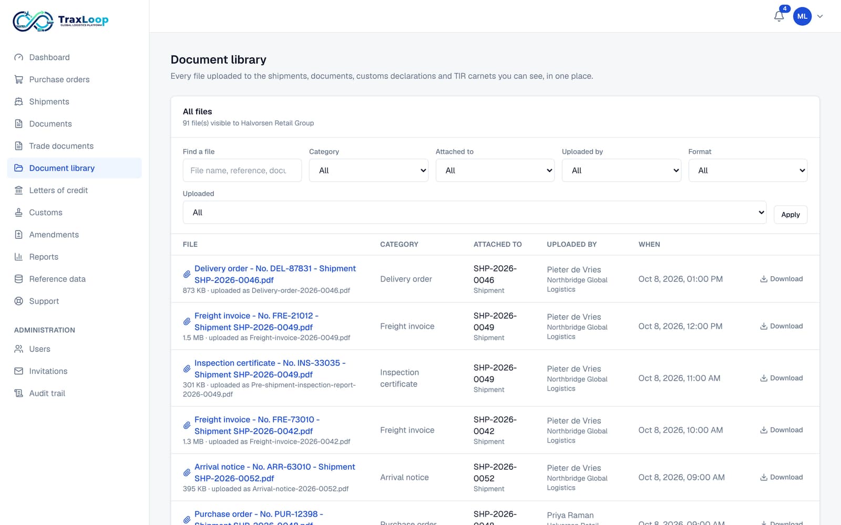Click paperclip icon beside Arrival notice ARR-63010
Image resolution: width=841 pixels, height=525 pixels.
coord(187,472)
